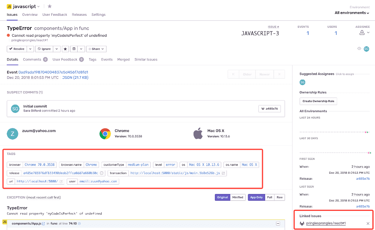
Task: Click the Create Ownership Rule button
Action: 318,101
